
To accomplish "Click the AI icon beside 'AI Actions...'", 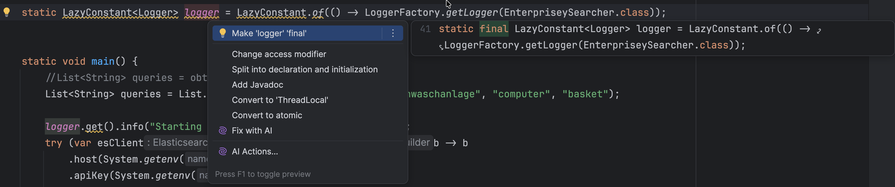I will point(222,151).
